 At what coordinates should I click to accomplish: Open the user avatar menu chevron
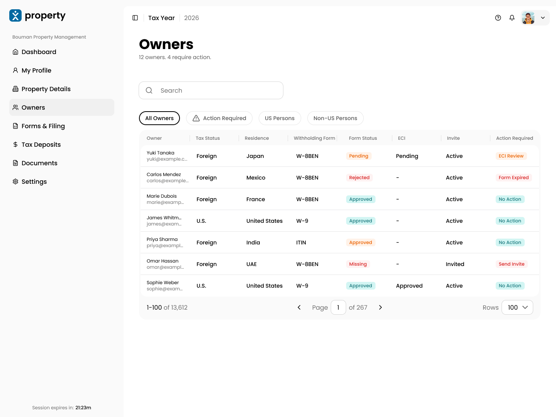[x=543, y=18]
